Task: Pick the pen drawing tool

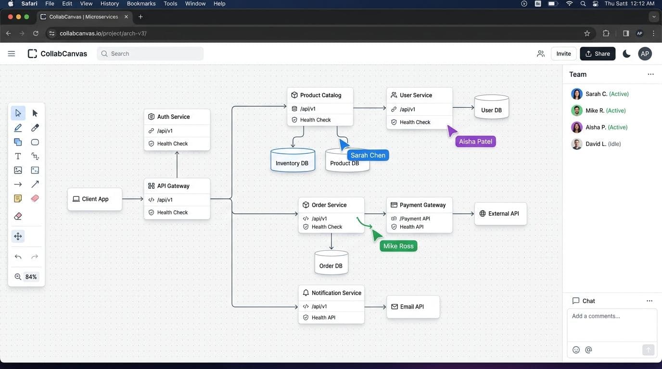Action: coord(18,128)
